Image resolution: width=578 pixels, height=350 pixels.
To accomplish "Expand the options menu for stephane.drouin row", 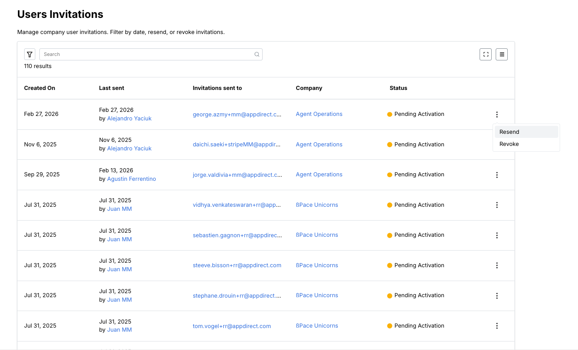I will coord(497,296).
